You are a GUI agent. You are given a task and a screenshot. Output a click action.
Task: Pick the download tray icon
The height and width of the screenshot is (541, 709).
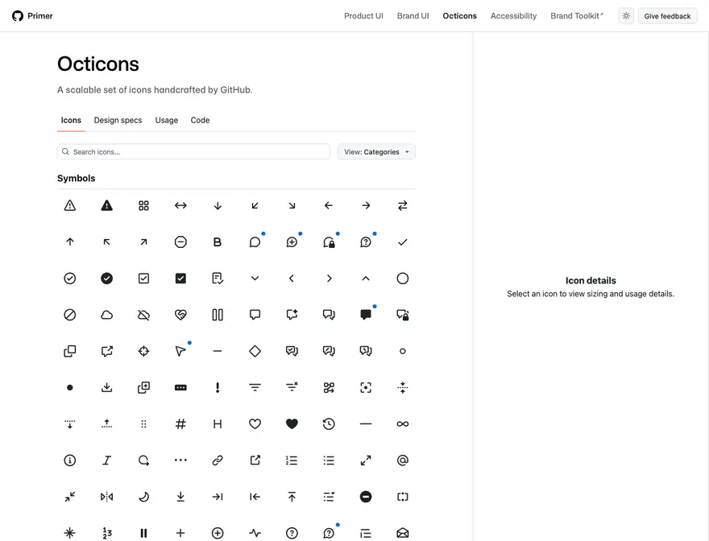(106, 387)
